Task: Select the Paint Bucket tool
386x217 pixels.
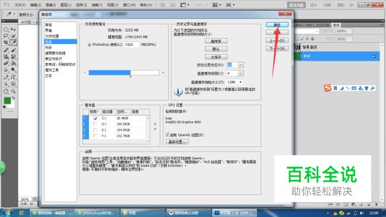Action: click(x=13, y=63)
